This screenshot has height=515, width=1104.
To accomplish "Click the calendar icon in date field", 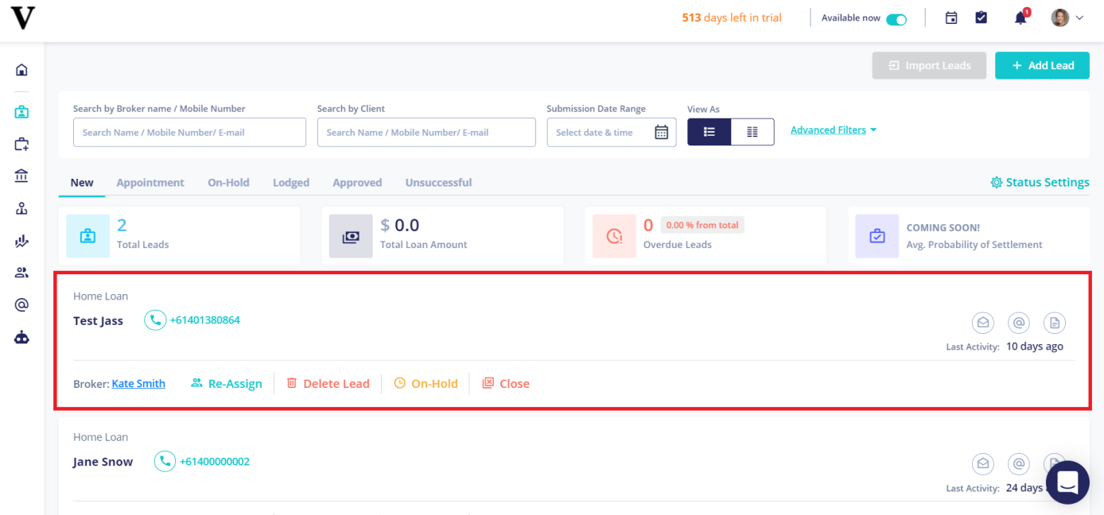I will 661,132.
